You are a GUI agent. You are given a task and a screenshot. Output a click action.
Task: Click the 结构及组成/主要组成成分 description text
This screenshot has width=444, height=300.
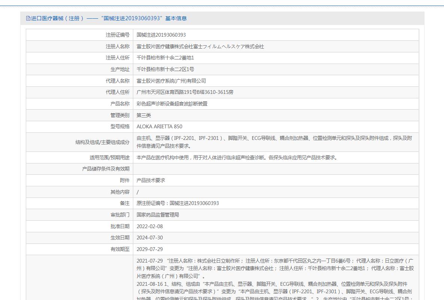(x=274, y=142)
